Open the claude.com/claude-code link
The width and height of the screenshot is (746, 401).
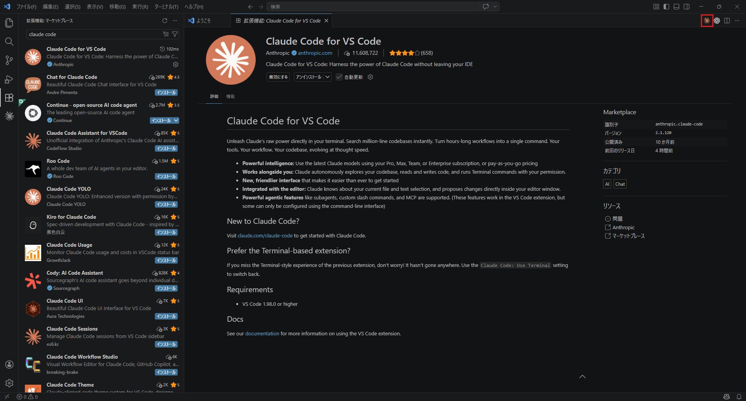click(x=265, y=235)
